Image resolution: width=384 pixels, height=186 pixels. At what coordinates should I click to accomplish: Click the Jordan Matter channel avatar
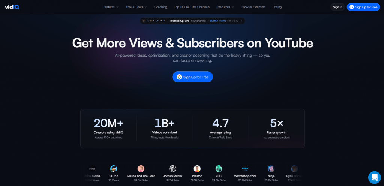coord(172,169)
